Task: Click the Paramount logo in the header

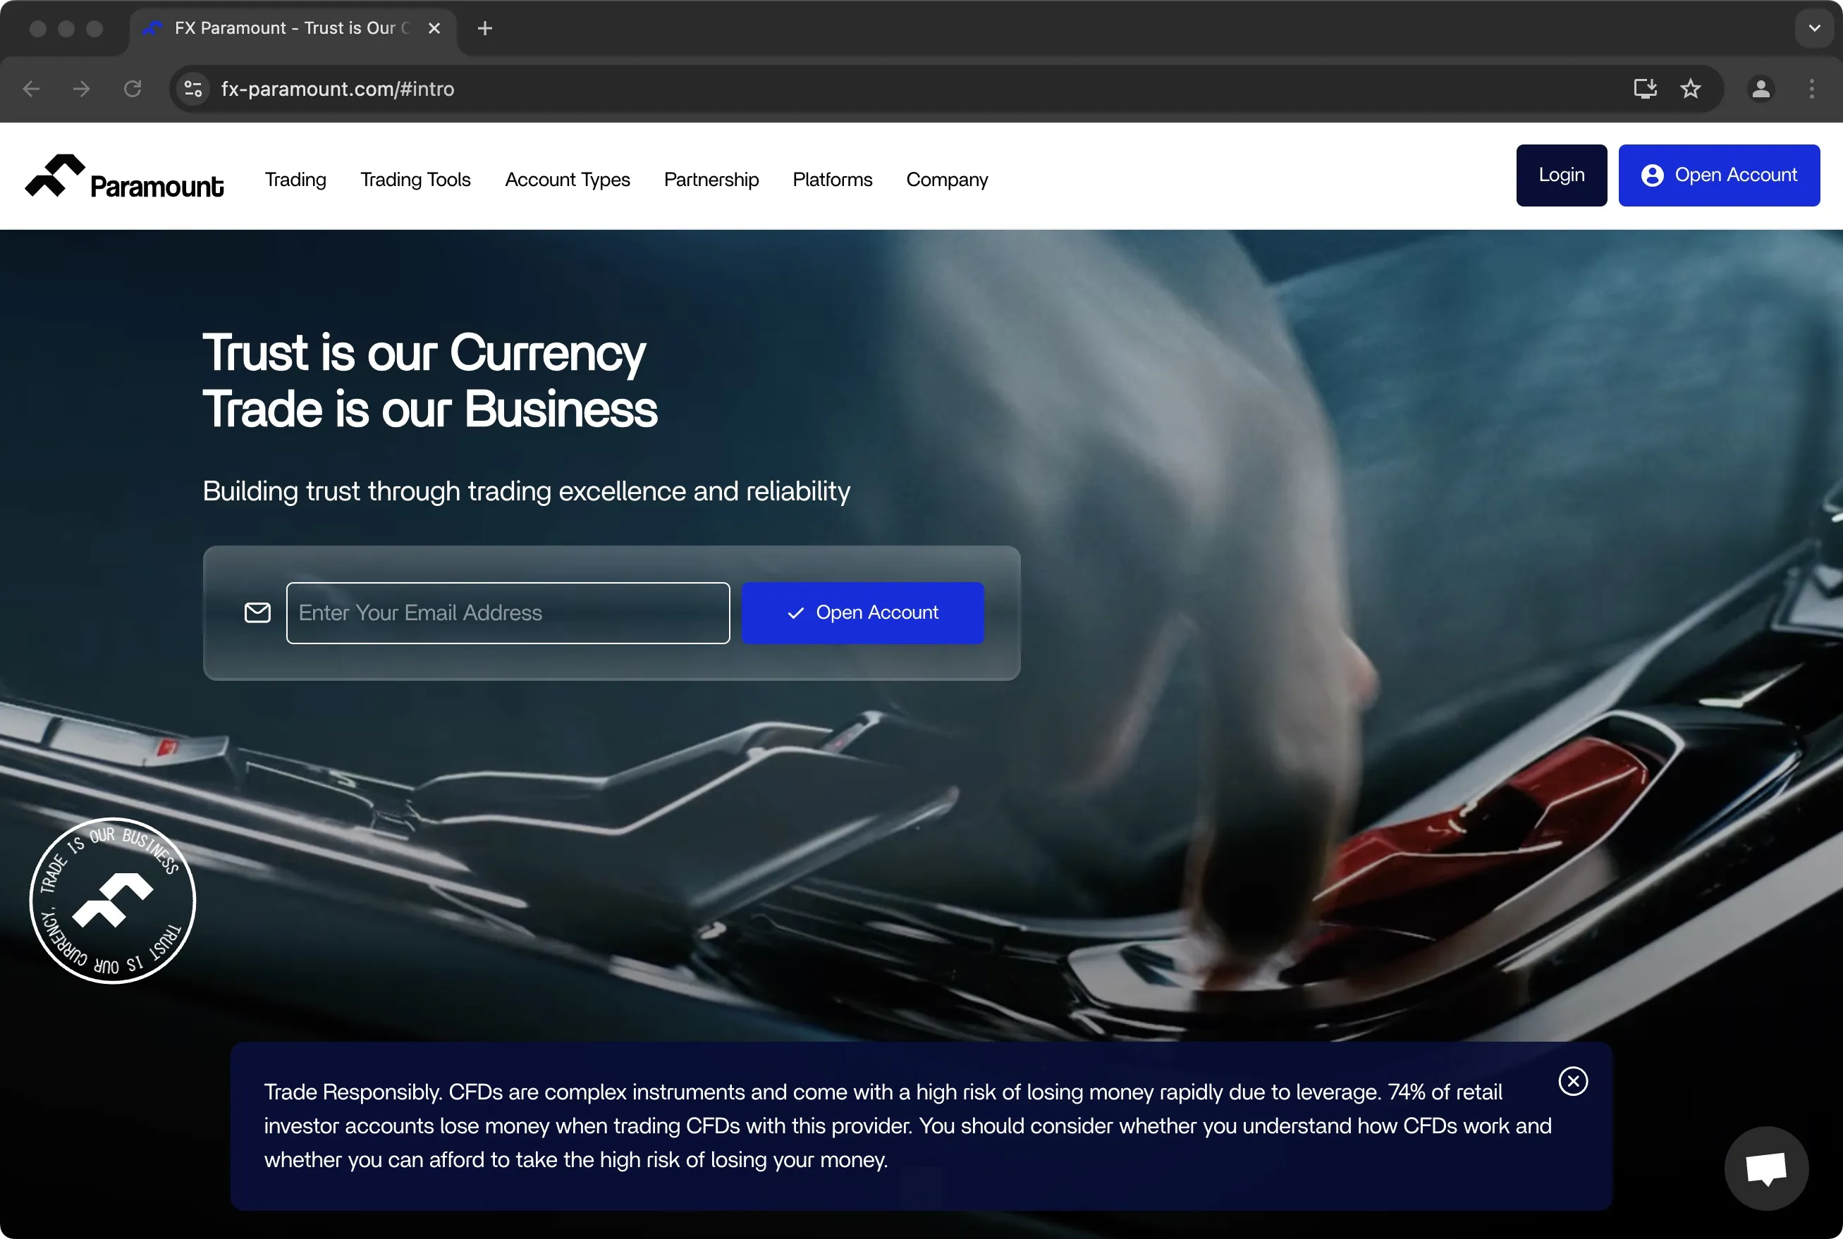Action: pyautogui.click(x=125, y=176)
